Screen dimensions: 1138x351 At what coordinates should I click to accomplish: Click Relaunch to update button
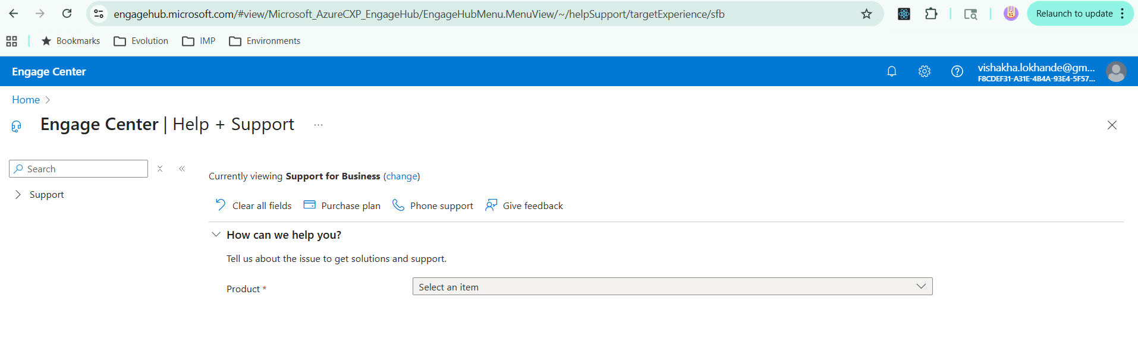click(x=1074, y=14)
